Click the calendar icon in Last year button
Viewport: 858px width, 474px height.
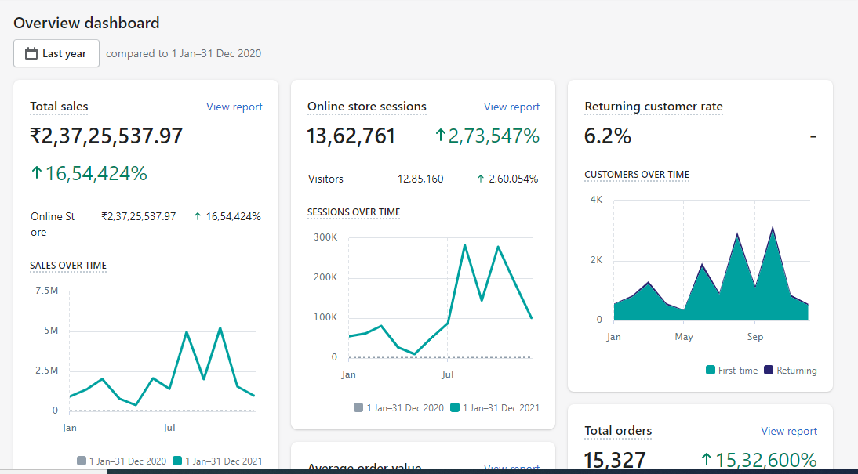click(31, 53)
